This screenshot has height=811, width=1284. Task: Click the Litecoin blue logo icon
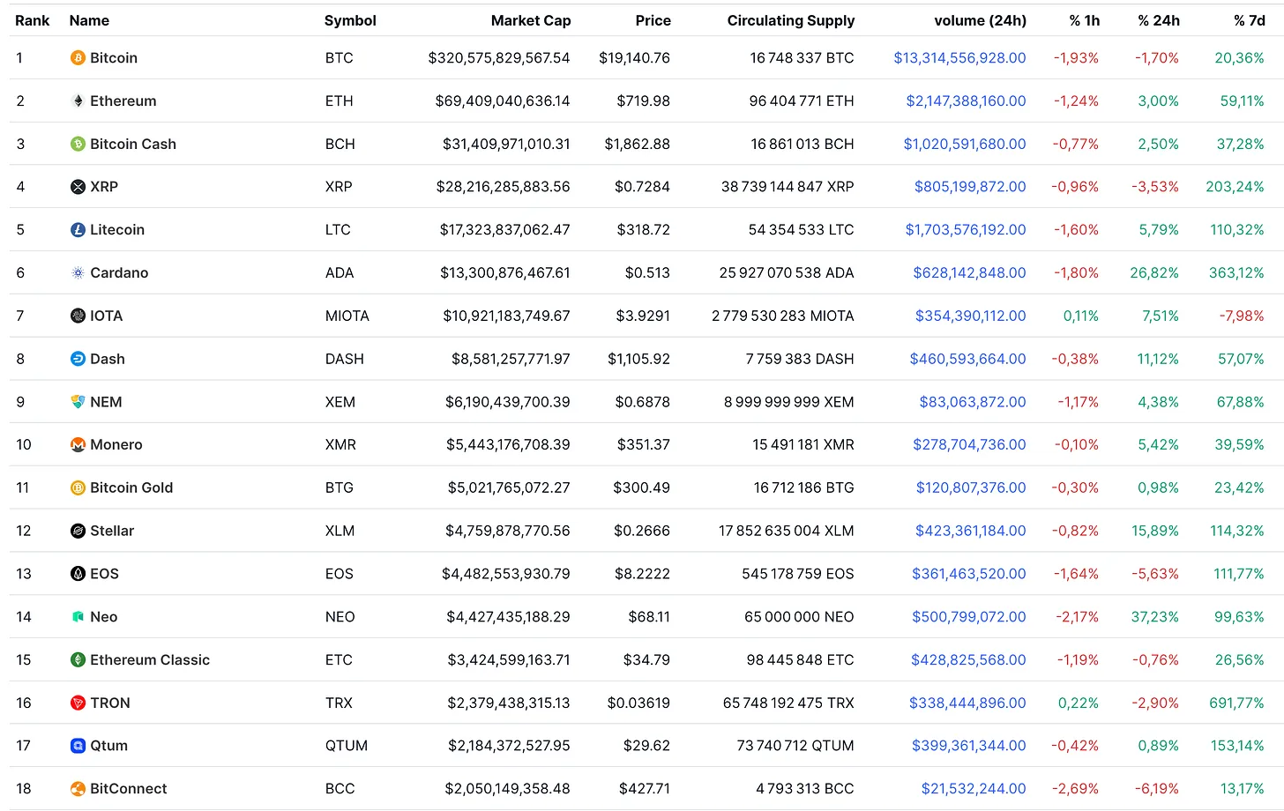pos(78,230)
